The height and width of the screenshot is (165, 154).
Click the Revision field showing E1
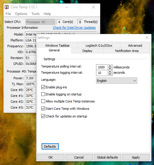click(x=31, y=58)
